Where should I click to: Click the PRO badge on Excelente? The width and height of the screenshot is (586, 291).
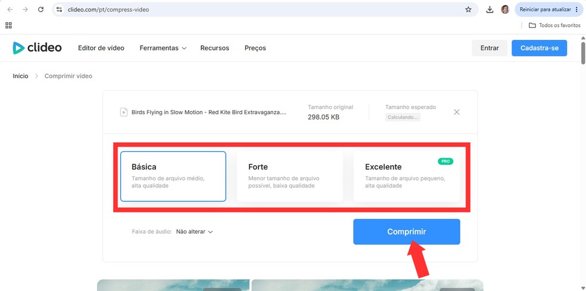coord(445,161)
